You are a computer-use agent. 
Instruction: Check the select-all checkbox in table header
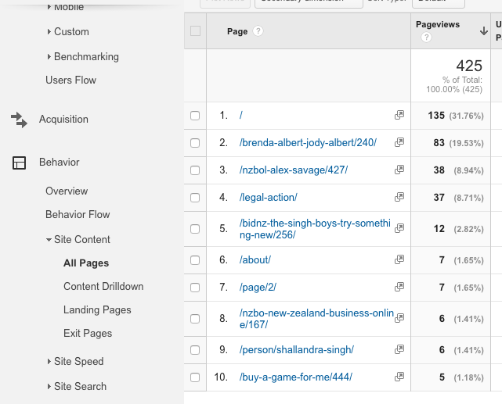(x=195, y=32)
